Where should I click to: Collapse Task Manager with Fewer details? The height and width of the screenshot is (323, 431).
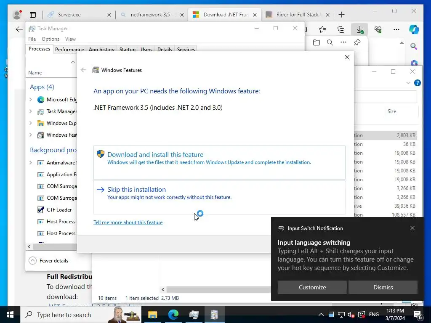tap(48, 261)
